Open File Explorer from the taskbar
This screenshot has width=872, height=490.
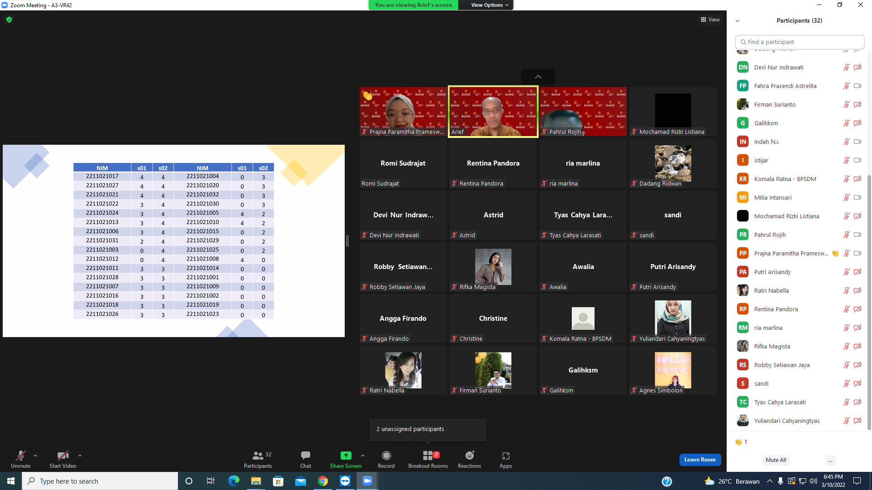point(256,481)
